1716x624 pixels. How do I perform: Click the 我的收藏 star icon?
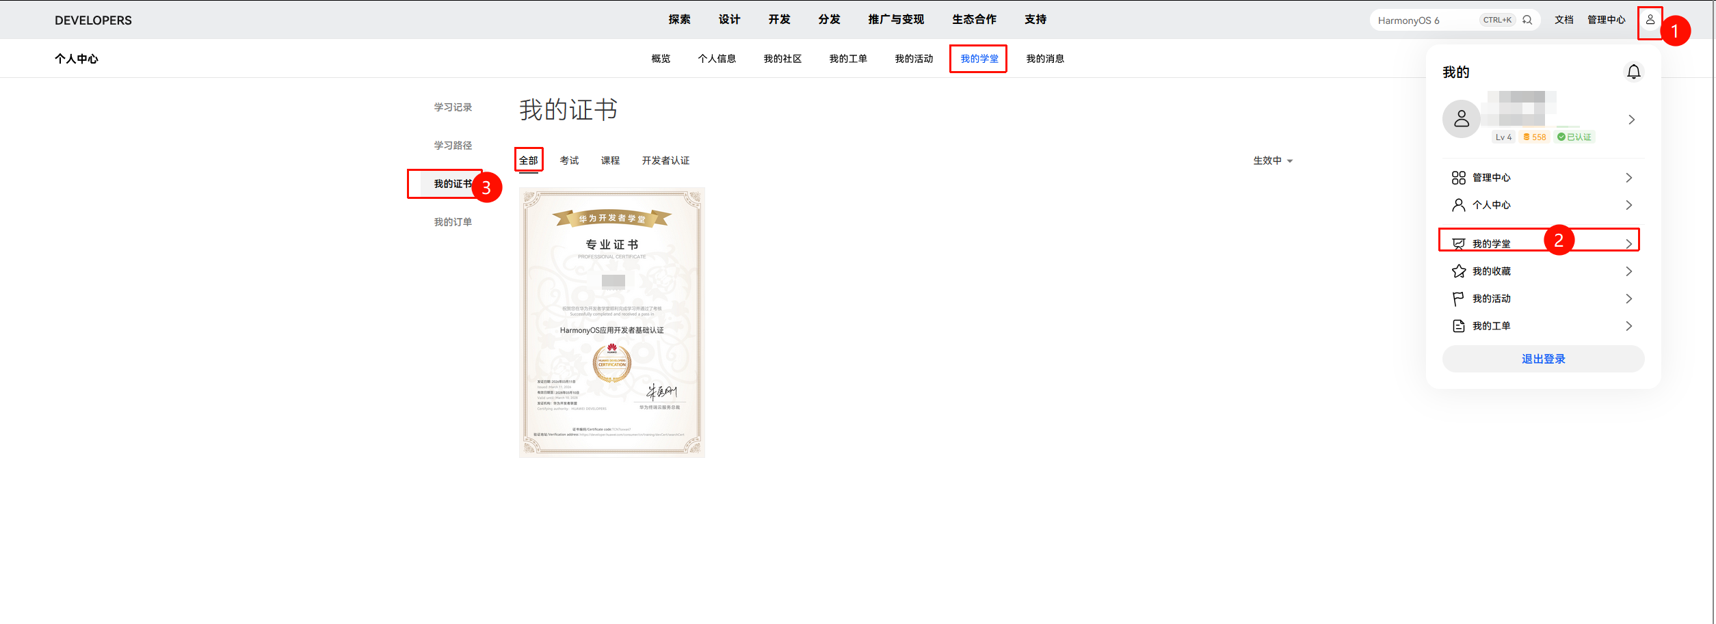[x=1458, y=271]
